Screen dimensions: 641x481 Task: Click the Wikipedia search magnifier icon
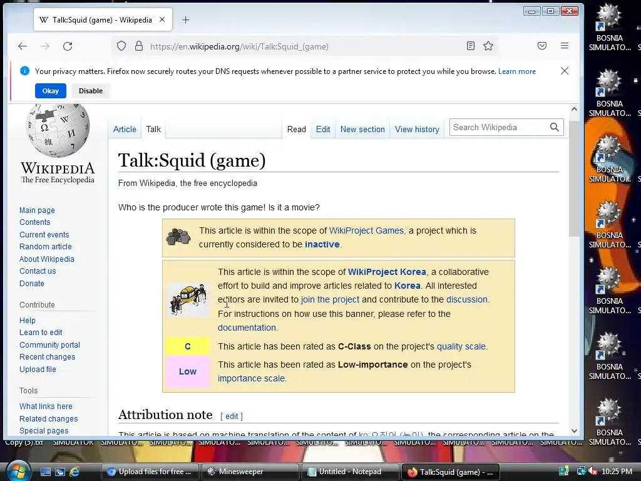[555, 127]
